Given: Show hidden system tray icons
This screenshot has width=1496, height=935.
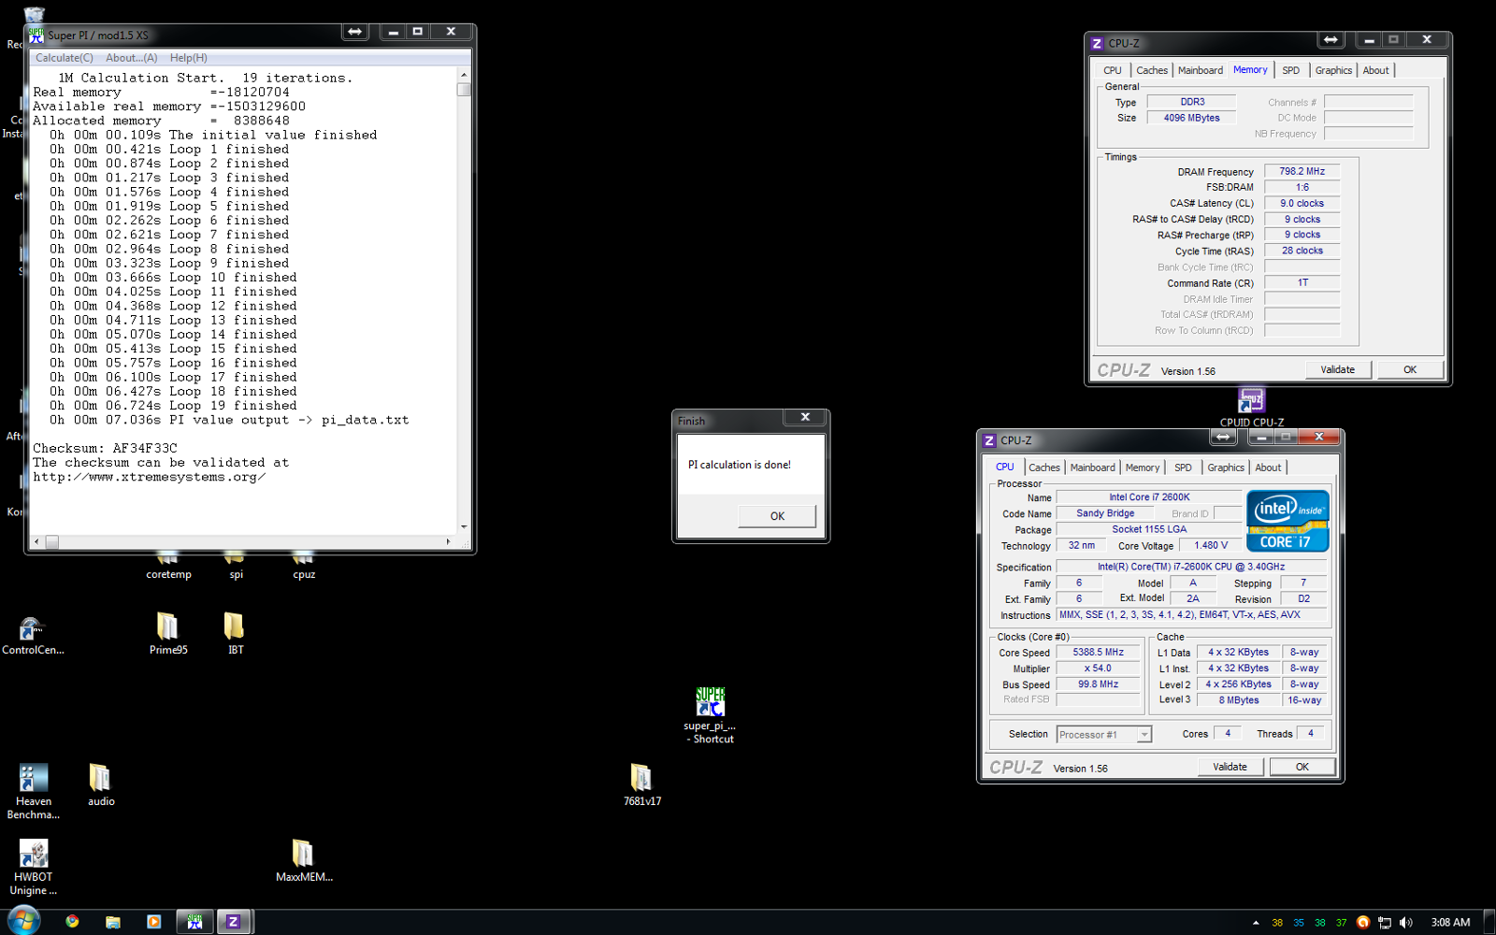Looking at the screenshot, I should tap(1255, 923).
